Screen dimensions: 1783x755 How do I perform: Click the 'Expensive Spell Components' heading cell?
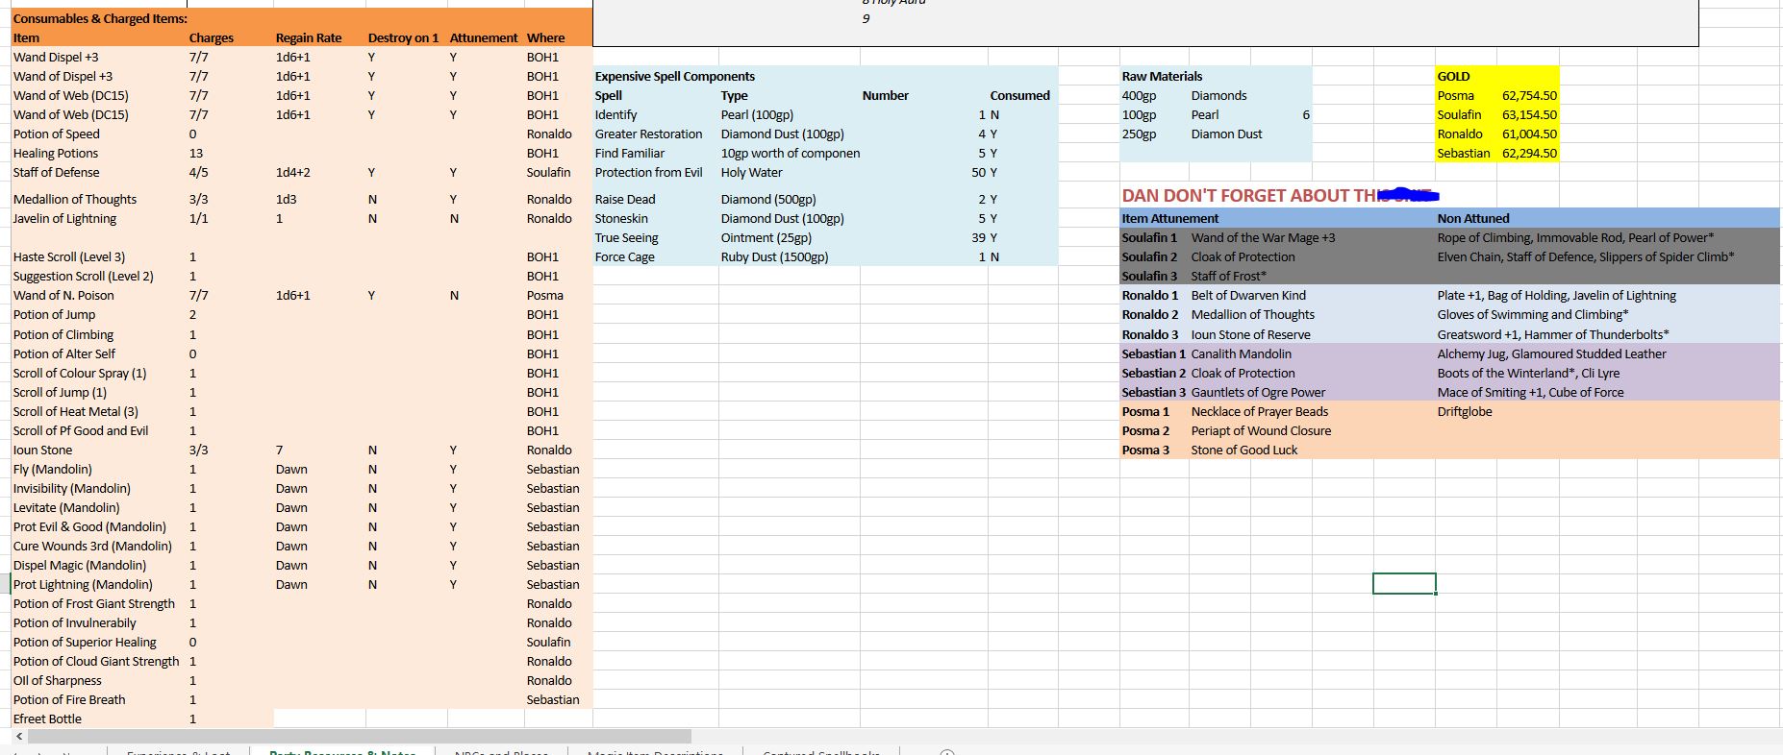point(675,76)
